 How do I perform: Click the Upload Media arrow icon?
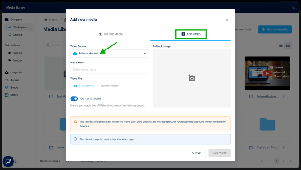100,34
